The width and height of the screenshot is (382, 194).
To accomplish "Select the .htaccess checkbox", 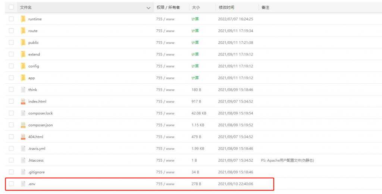I will coord(11,160).
